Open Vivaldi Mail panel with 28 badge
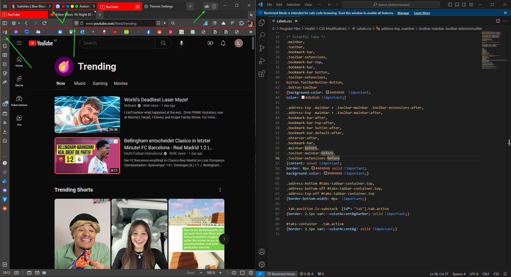Image resolution: width=511 pixels, height=277 pixels. (5, 104)
